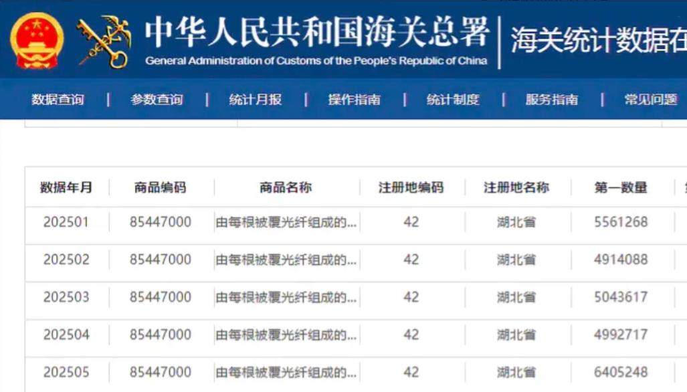Click region code 42 in 202504 row
Image resolution: width=687 pixels, height=392 pixels.
(411, 335)
